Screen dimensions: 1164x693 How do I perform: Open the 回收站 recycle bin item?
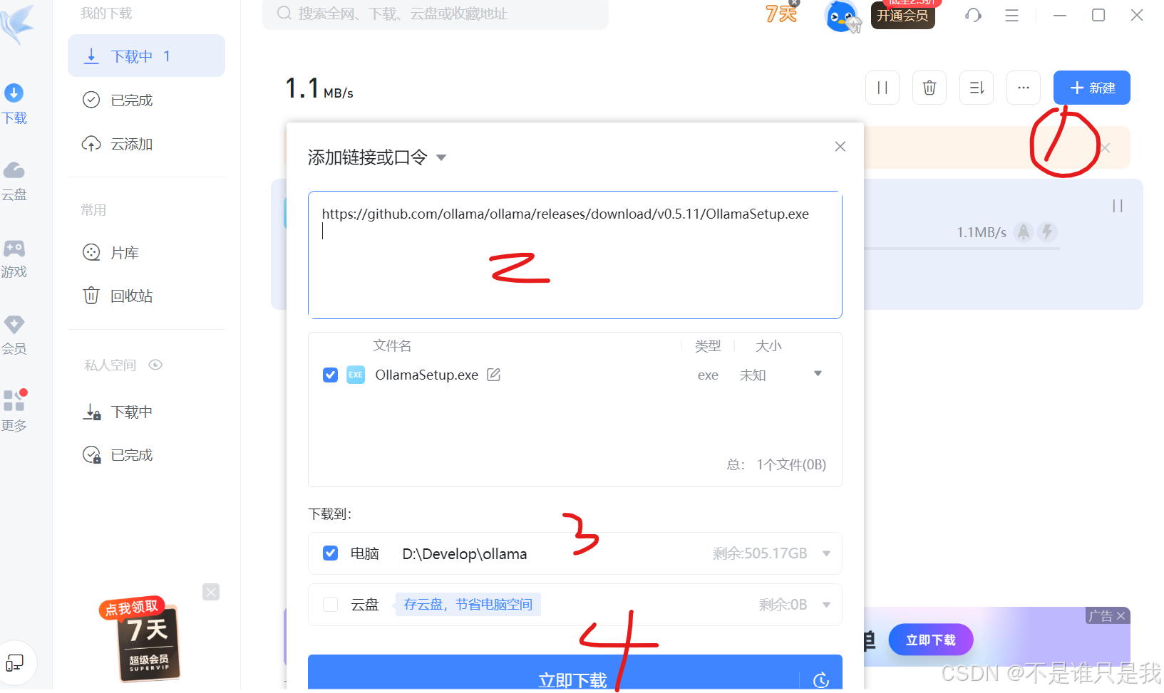tap(146, 295)
